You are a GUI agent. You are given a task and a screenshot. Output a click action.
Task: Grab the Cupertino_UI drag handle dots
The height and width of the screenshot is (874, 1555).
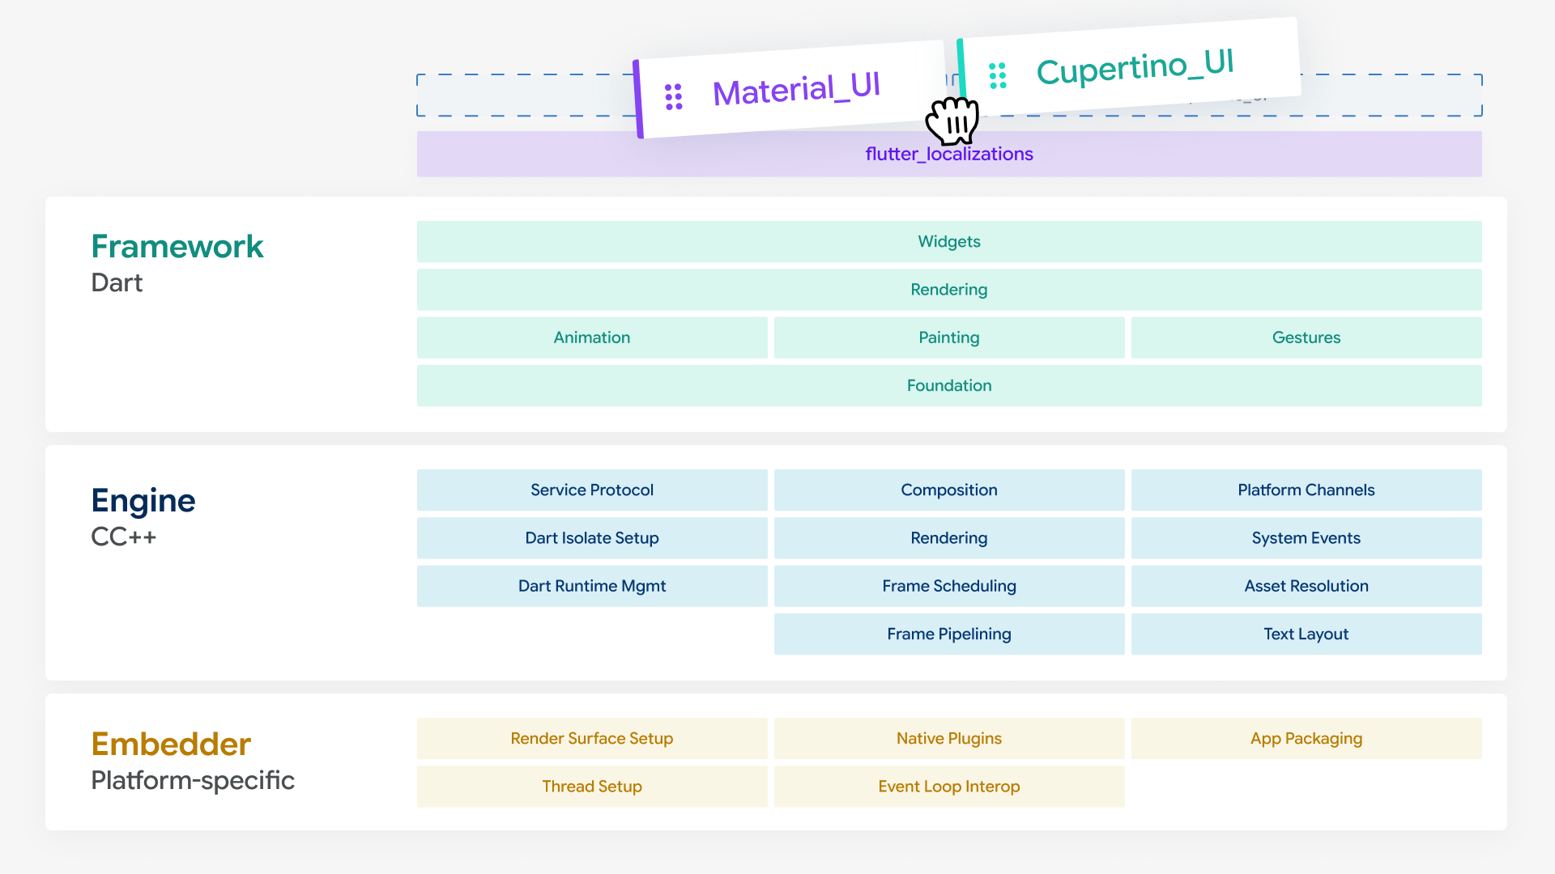point(998,75)
